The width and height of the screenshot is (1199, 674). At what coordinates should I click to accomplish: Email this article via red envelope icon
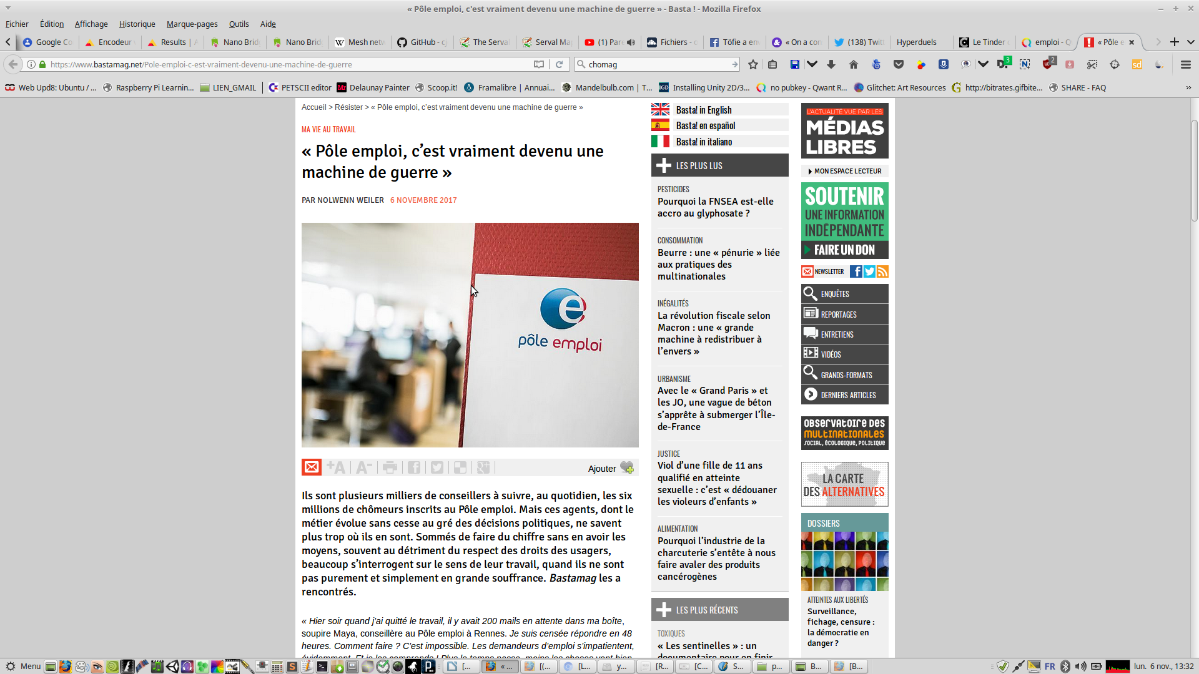(x=312, y=467)
